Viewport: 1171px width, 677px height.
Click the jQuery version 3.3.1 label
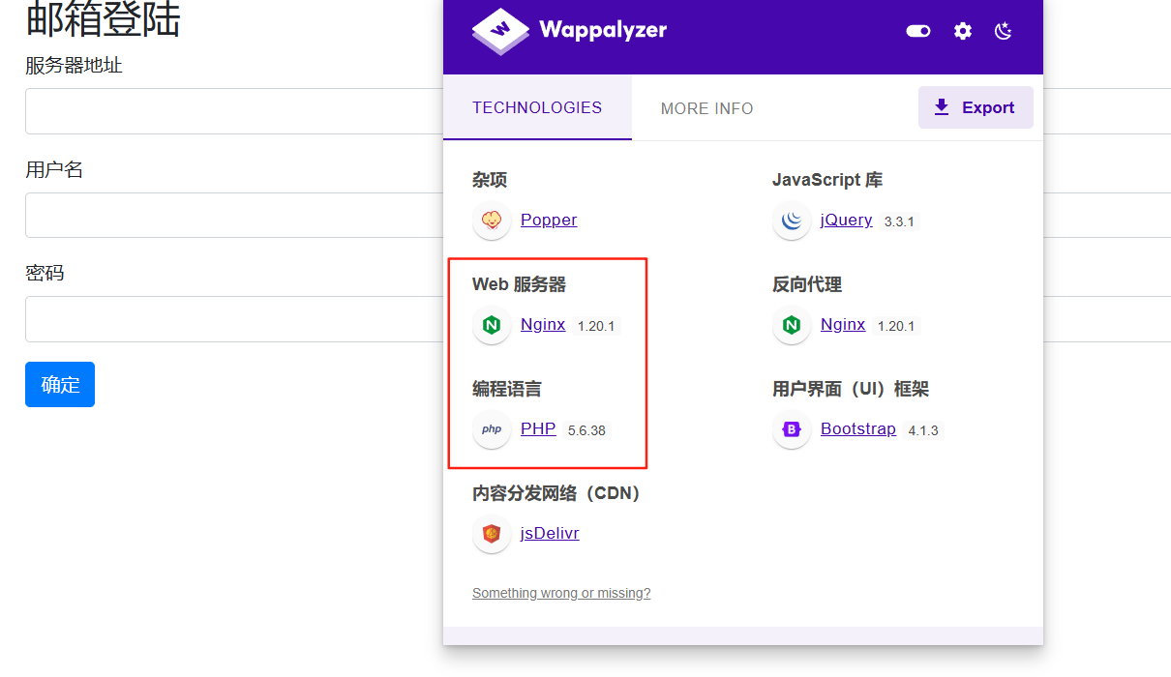(x=899, y=221)
